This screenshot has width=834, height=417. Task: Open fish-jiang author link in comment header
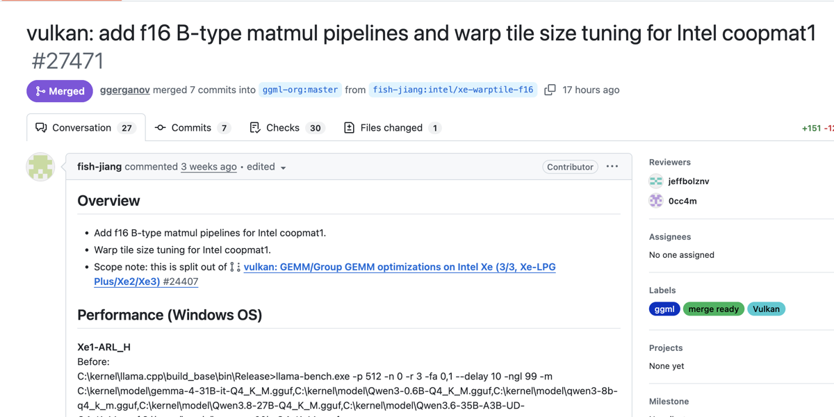[x=99, y=167]
